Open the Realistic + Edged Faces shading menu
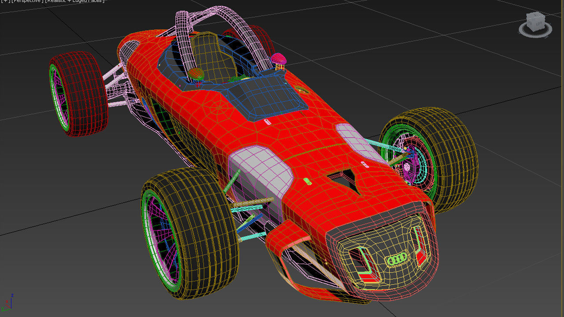Screen dimensions: 564x317 click(x=74, y=1)
